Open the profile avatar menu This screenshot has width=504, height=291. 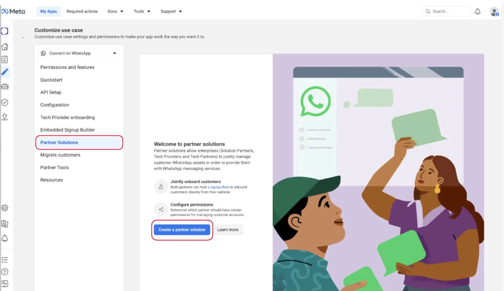coord(495,12)
